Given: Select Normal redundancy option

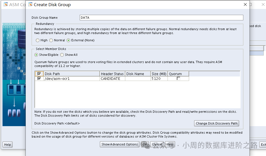Looking at the screenshot, I should [51, 40].
